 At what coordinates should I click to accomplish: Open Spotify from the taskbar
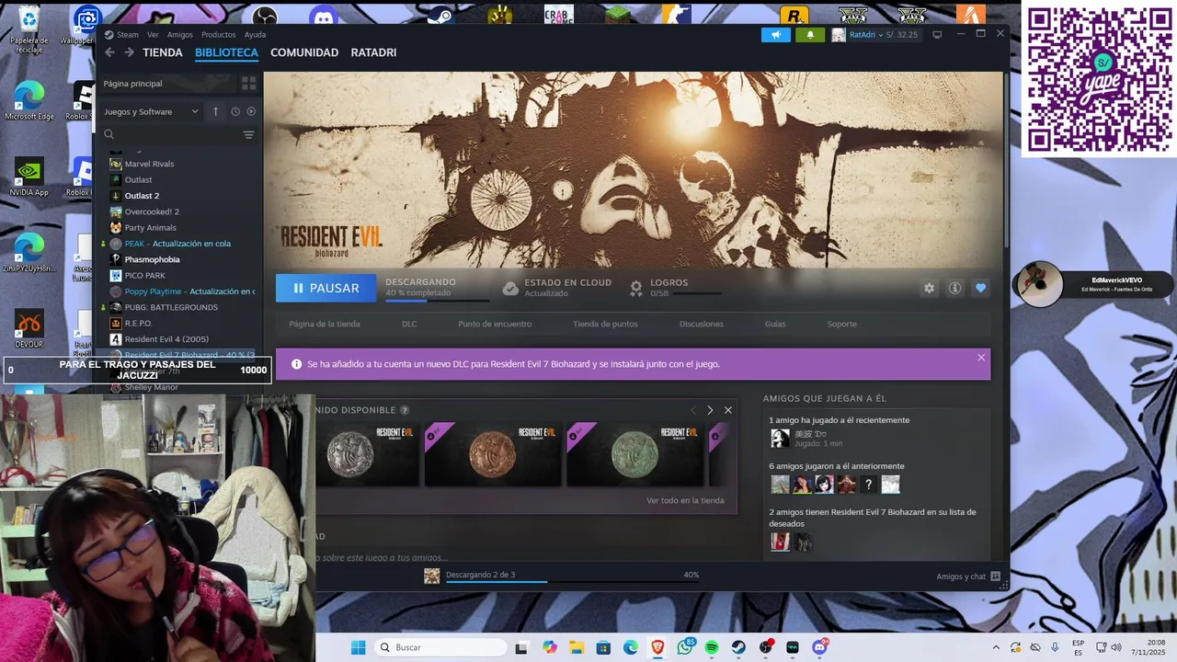[x=712, y=647]
